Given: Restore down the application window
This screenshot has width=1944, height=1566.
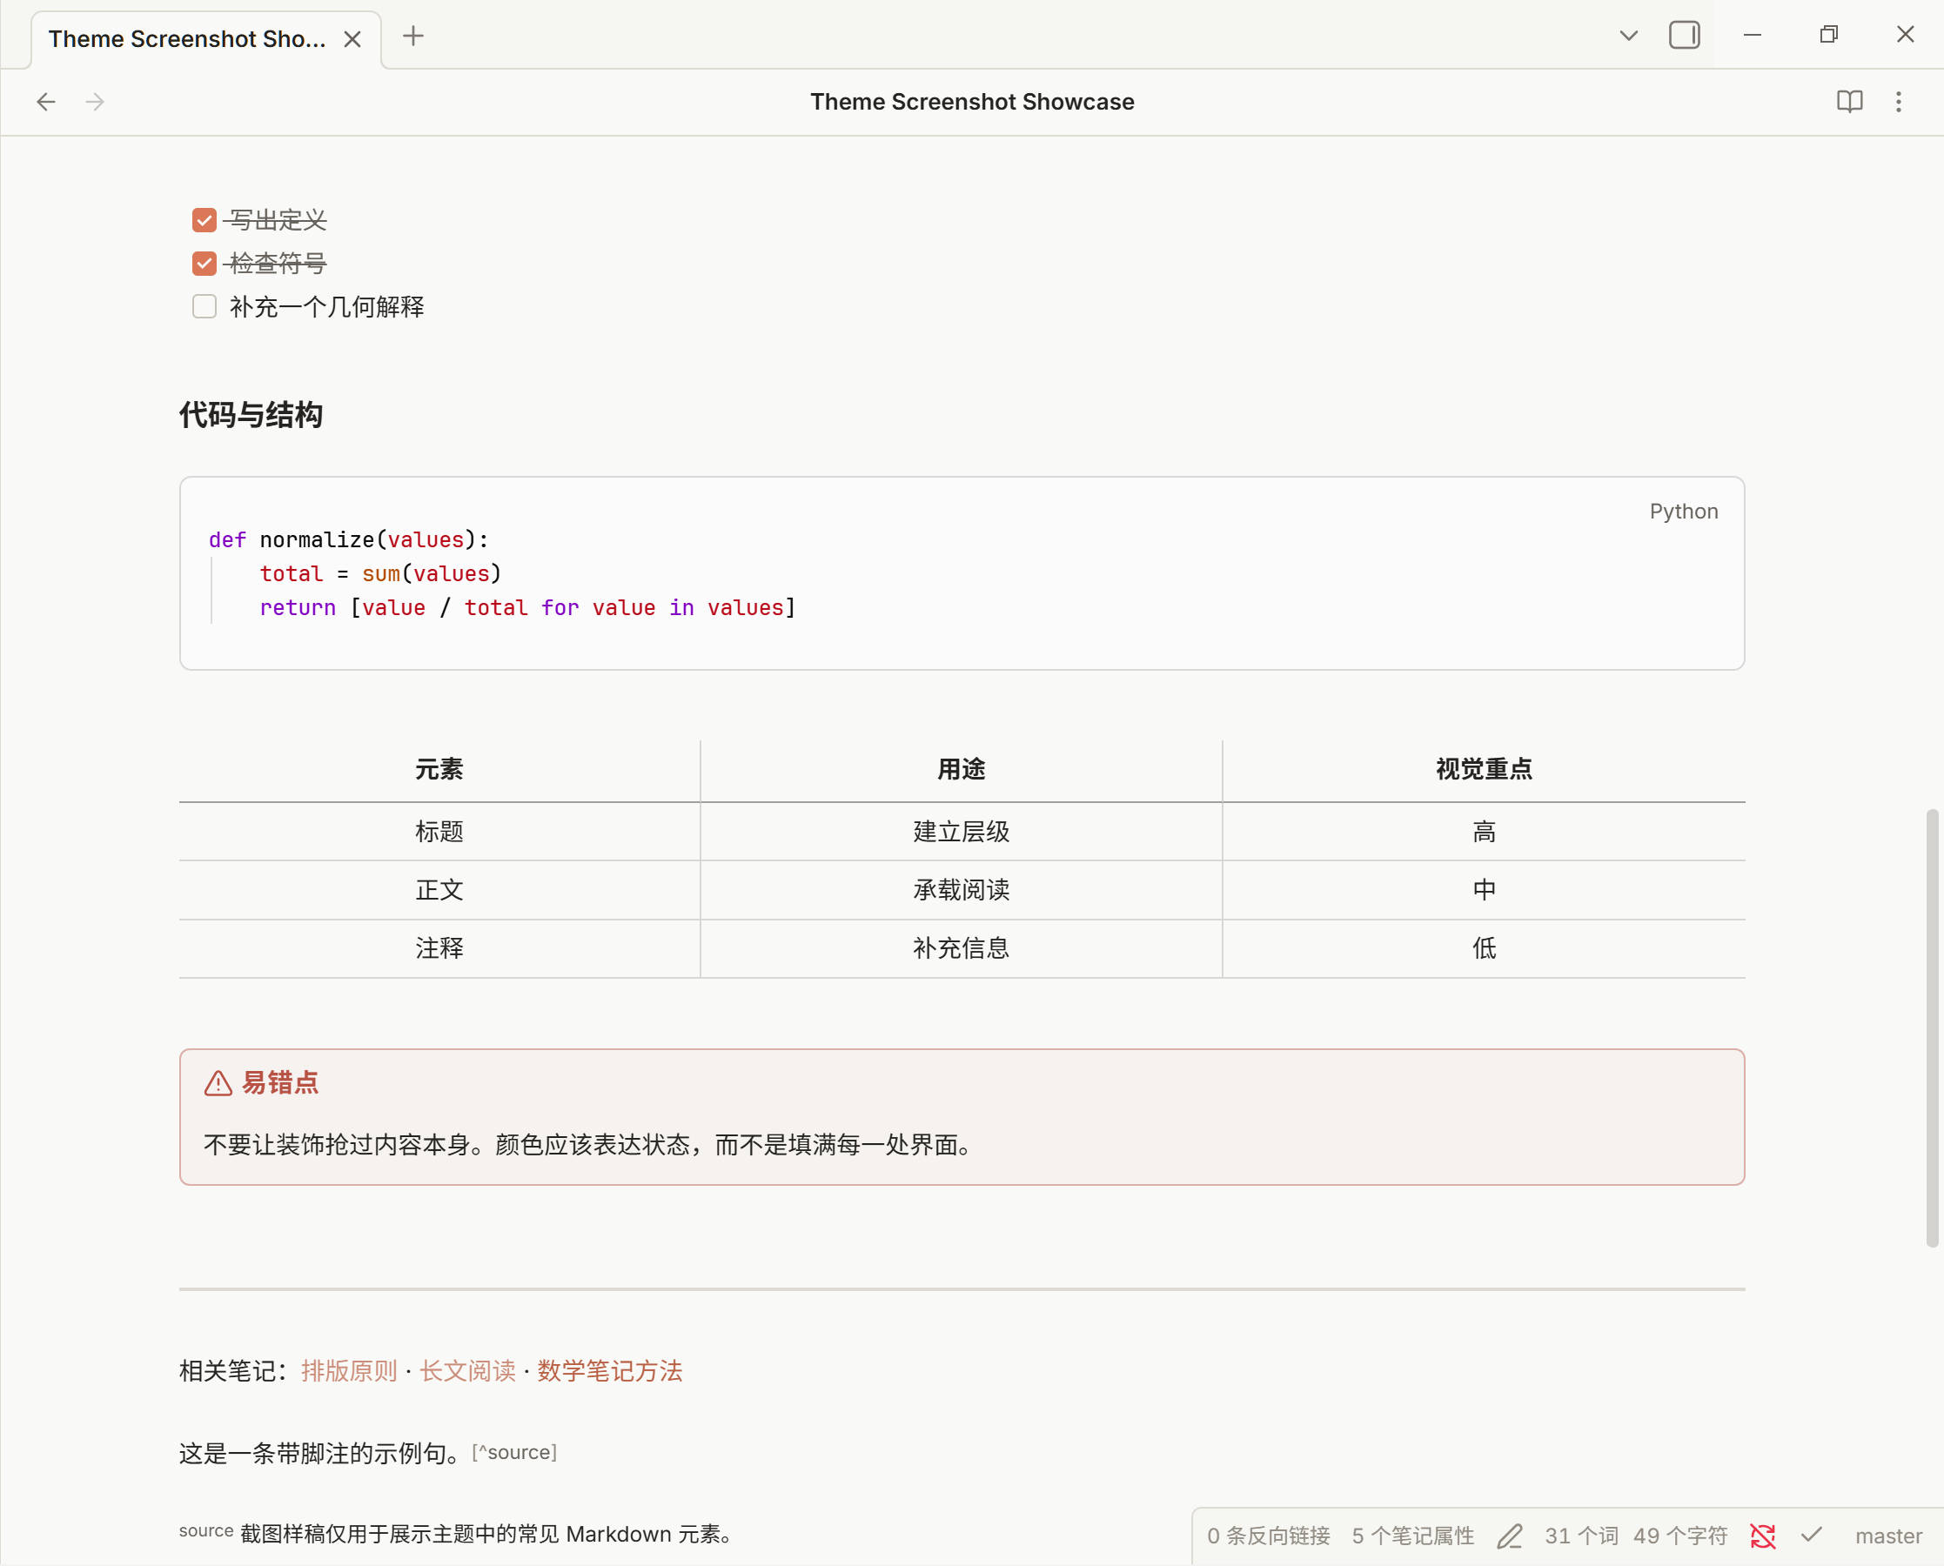Looking at the screenshot, I should 1828,35.
